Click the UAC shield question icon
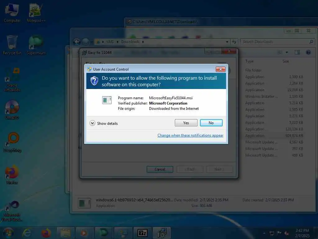 tap(94, 81)
